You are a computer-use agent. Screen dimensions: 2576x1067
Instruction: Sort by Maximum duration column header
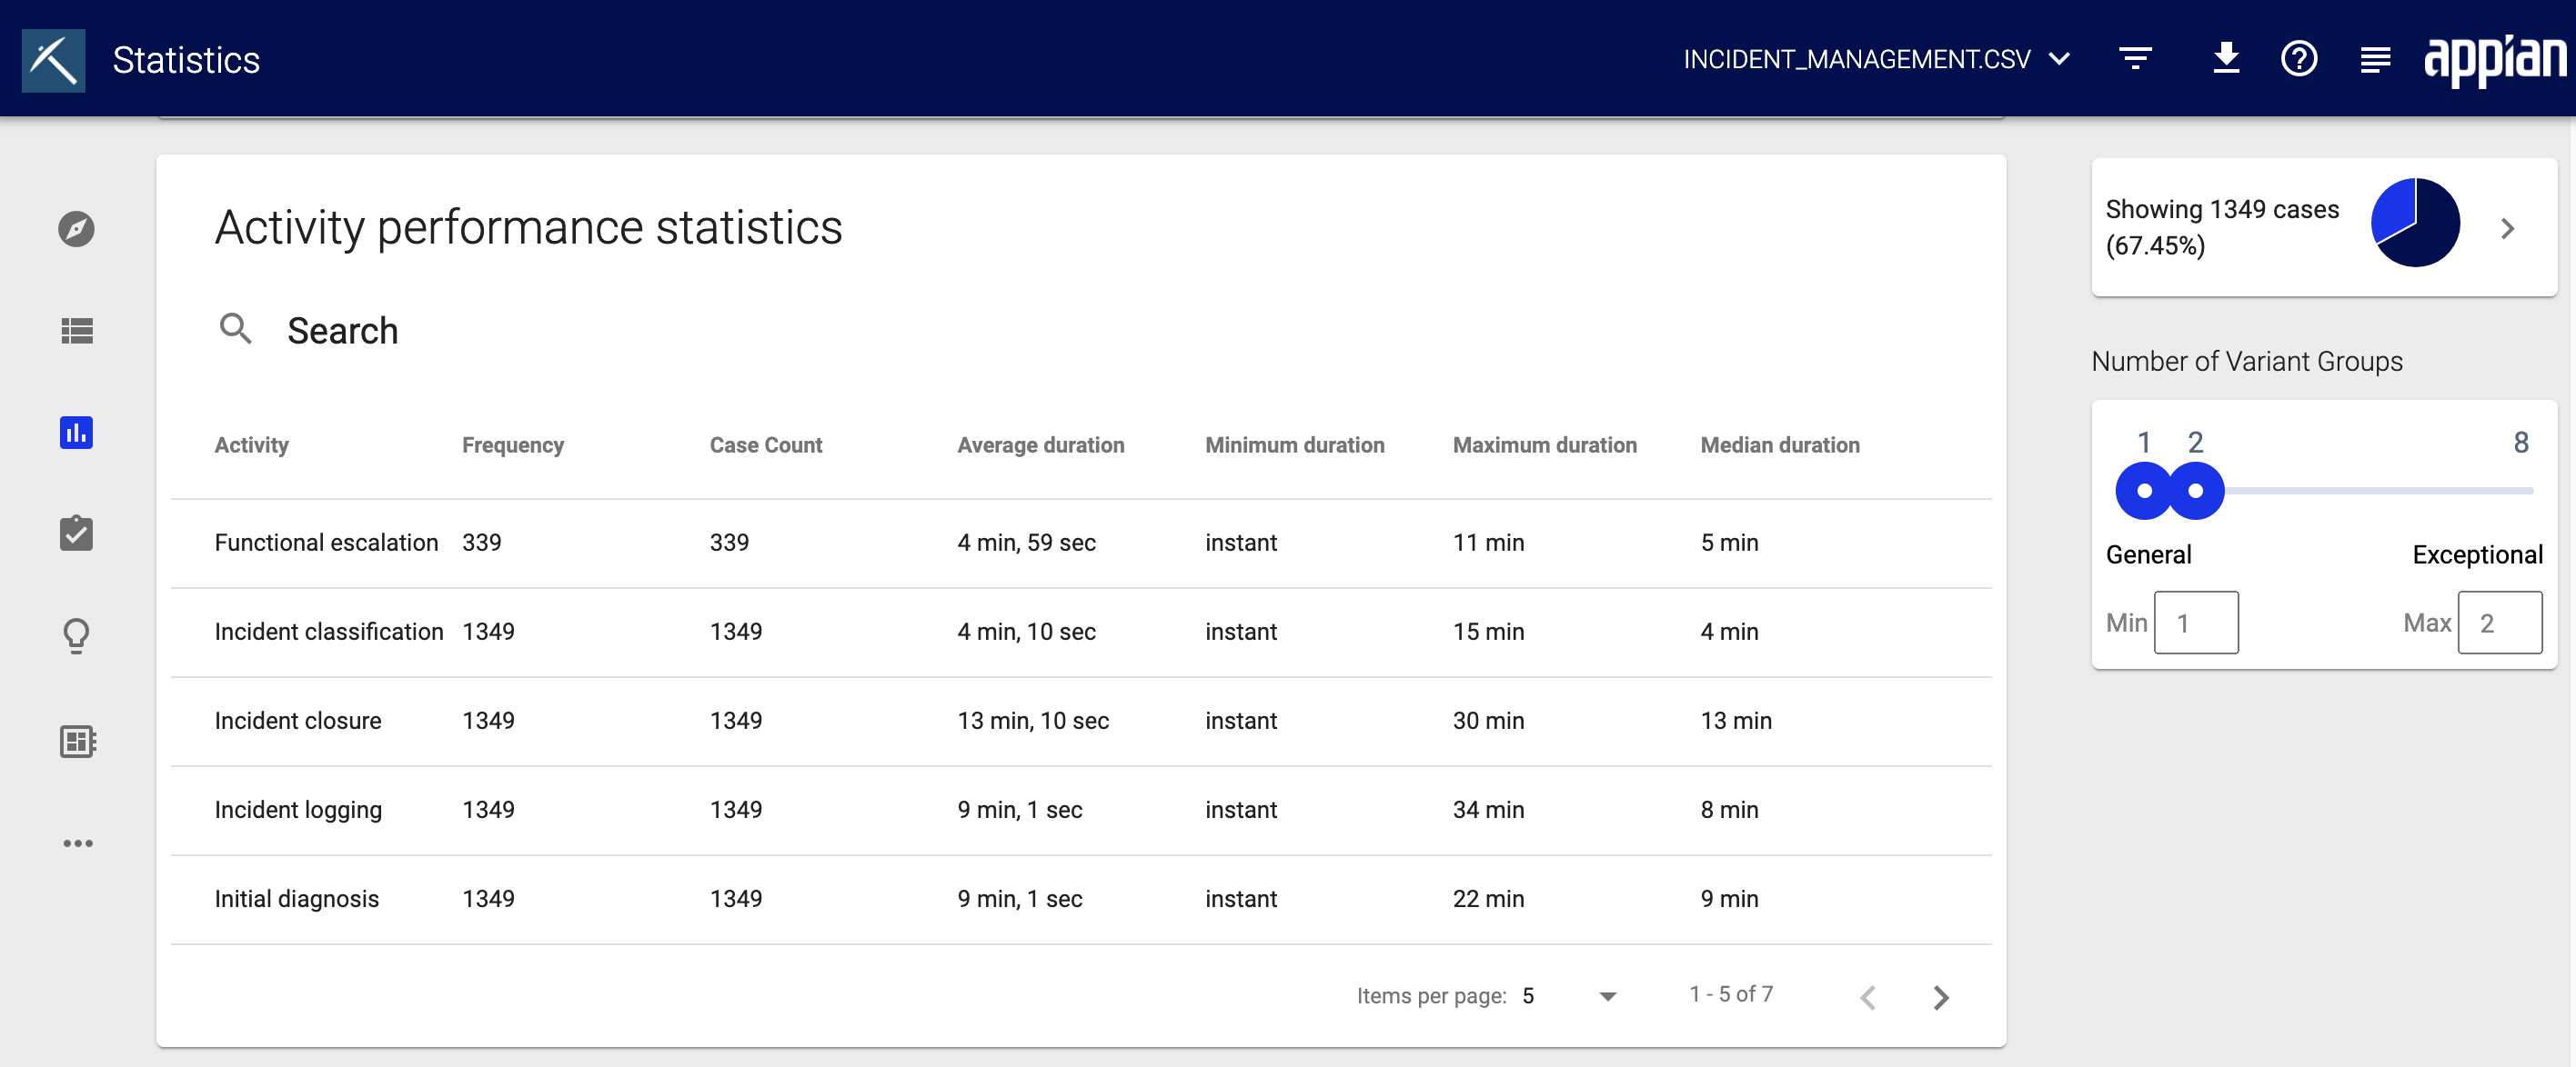(1544, 444)
